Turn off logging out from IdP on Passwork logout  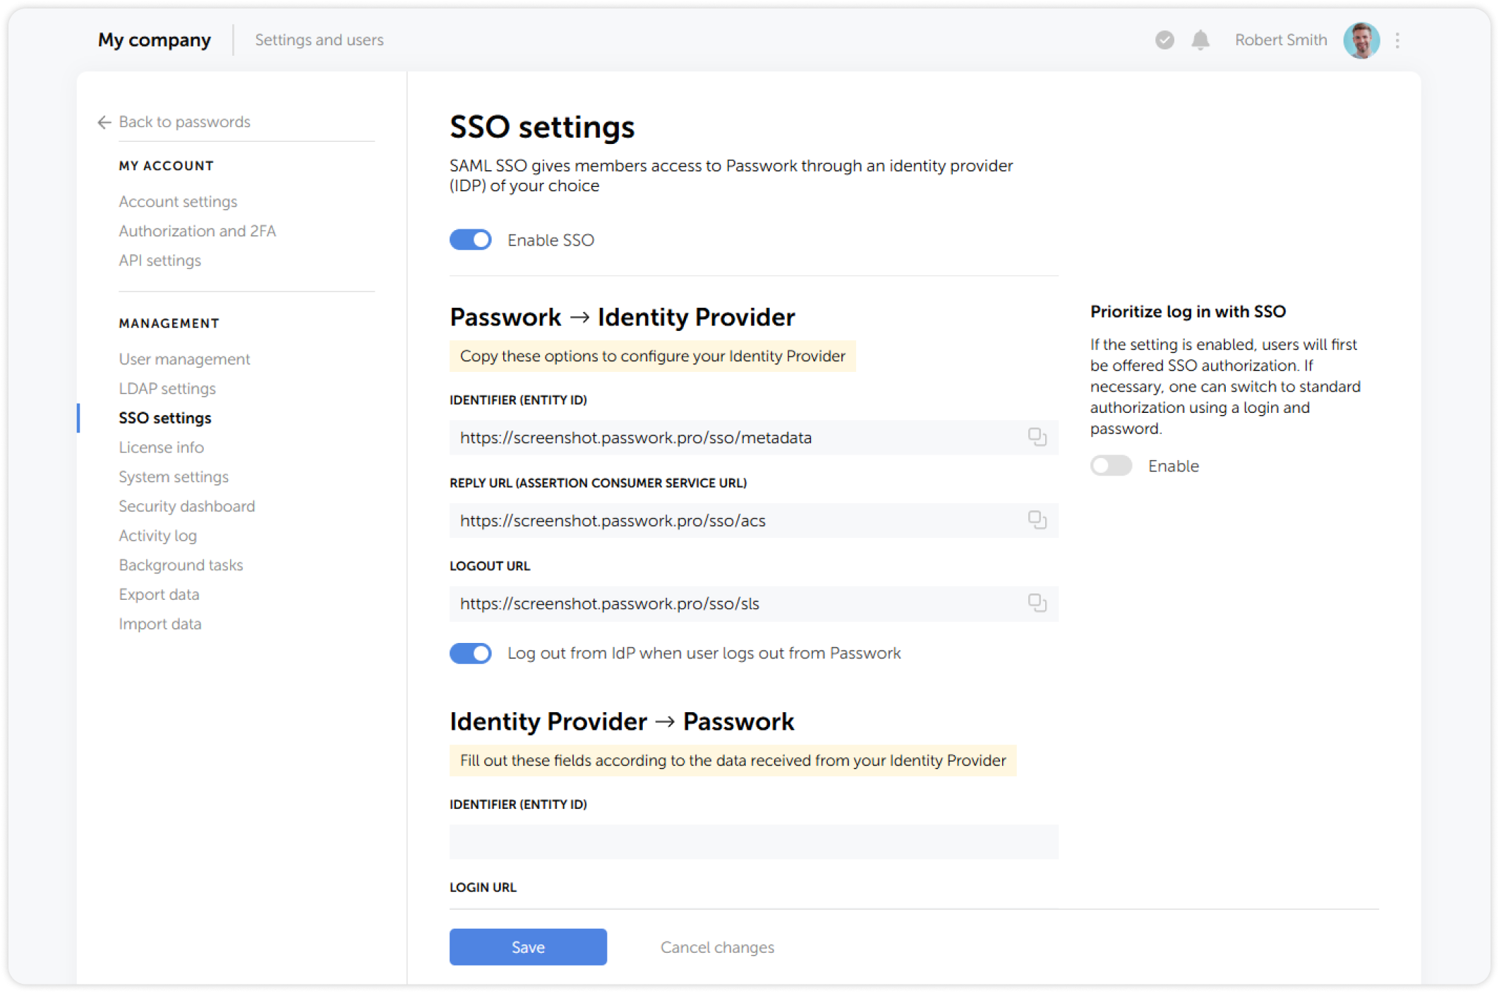(470, 653)
